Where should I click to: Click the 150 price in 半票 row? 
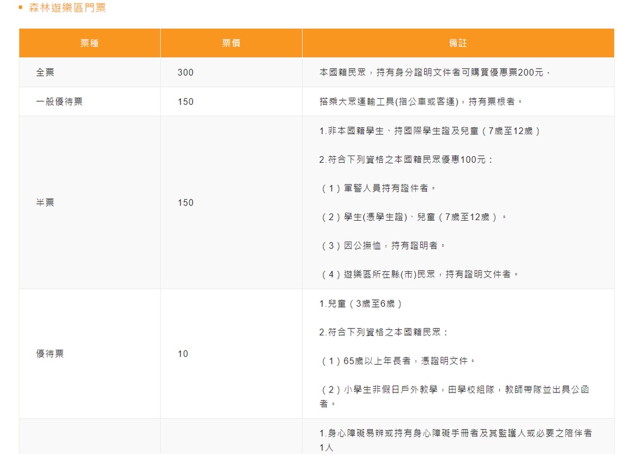pyautogui.click(x=186, y=203)
